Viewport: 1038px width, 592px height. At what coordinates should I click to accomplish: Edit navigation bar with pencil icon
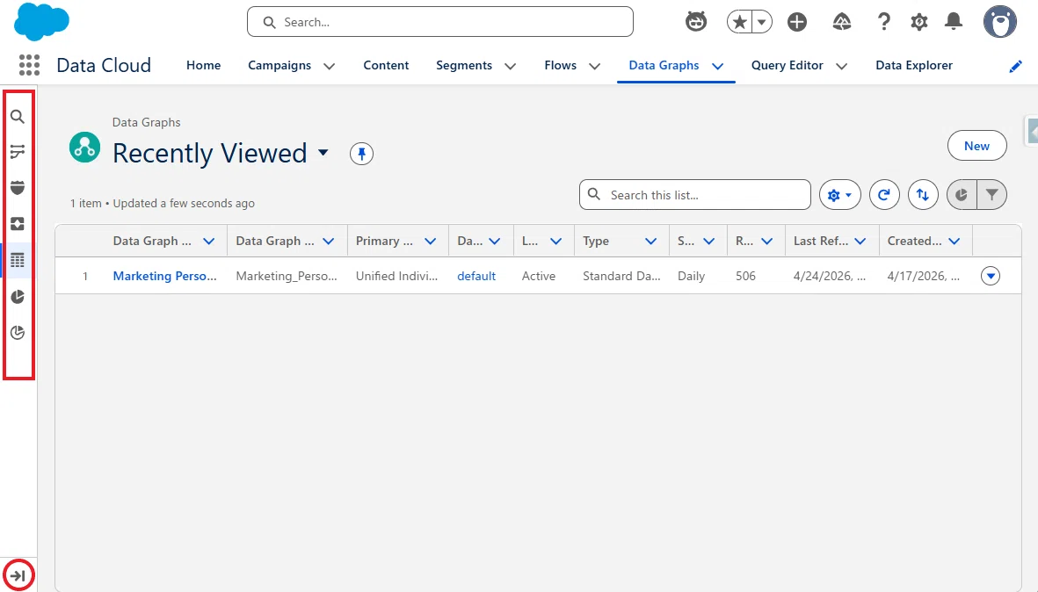[1015, 66]
